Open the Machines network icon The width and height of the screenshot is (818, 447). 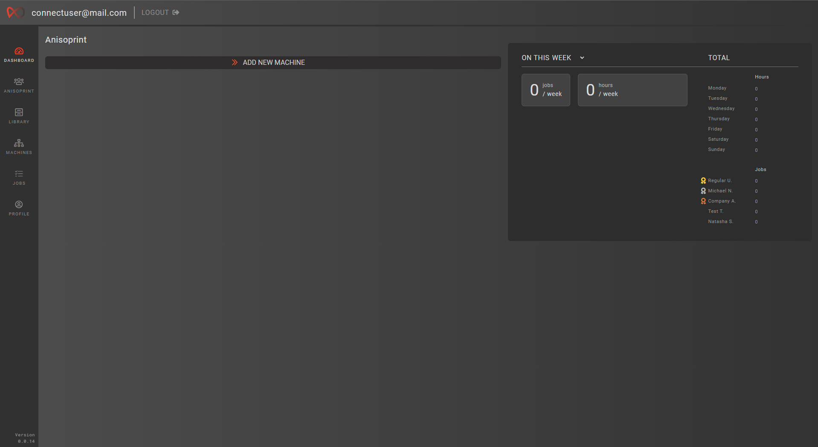(19, 143)
